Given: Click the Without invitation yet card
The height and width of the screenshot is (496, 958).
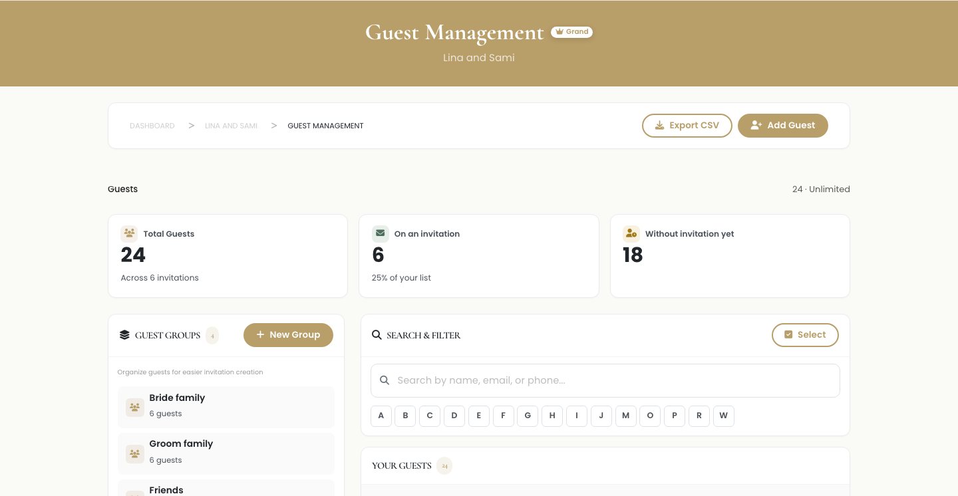Looking at the screenshot, I should (x=730, y=256).
